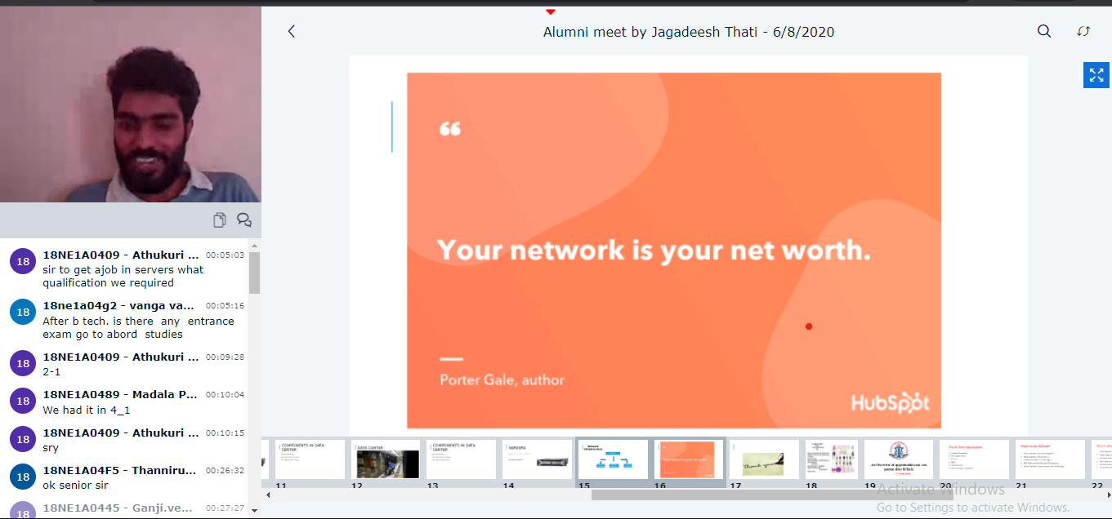Click chat scrollbar up arrow

tap(255, 245)
